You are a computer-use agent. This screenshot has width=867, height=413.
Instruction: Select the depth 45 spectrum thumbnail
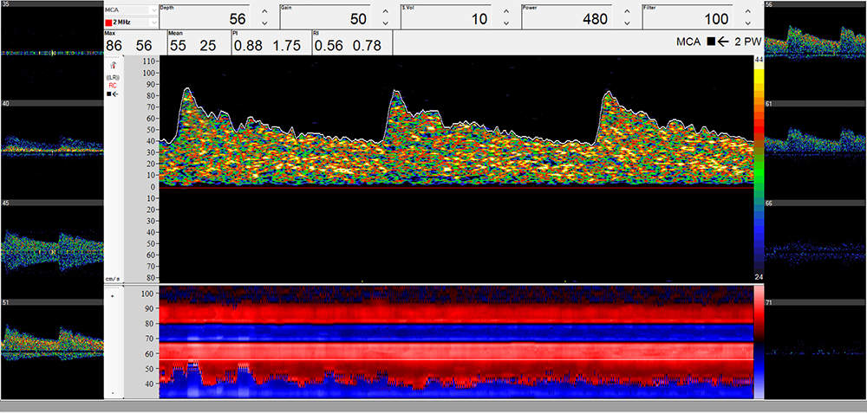coord(51,247)
